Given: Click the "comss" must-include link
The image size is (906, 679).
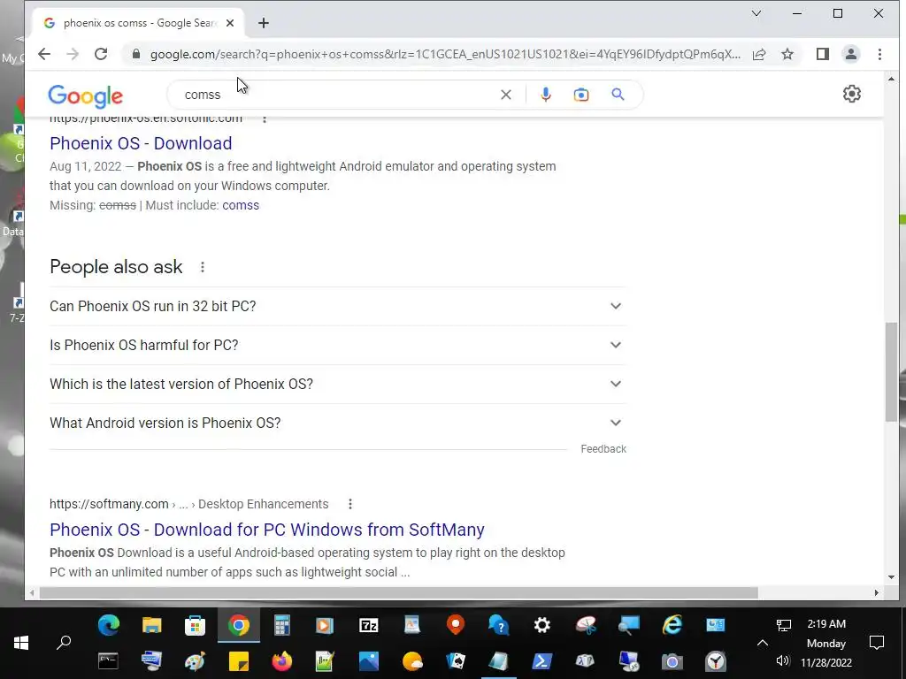Looking at the screenshot, I should tap(241, 205).
